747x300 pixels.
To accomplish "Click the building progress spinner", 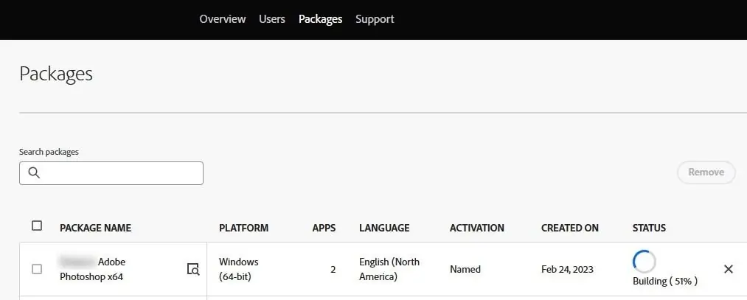I will 644,261.
